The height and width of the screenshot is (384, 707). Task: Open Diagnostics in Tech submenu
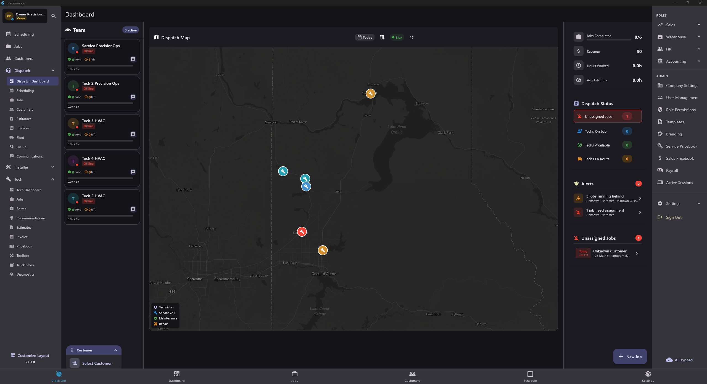tap(33, 274)
